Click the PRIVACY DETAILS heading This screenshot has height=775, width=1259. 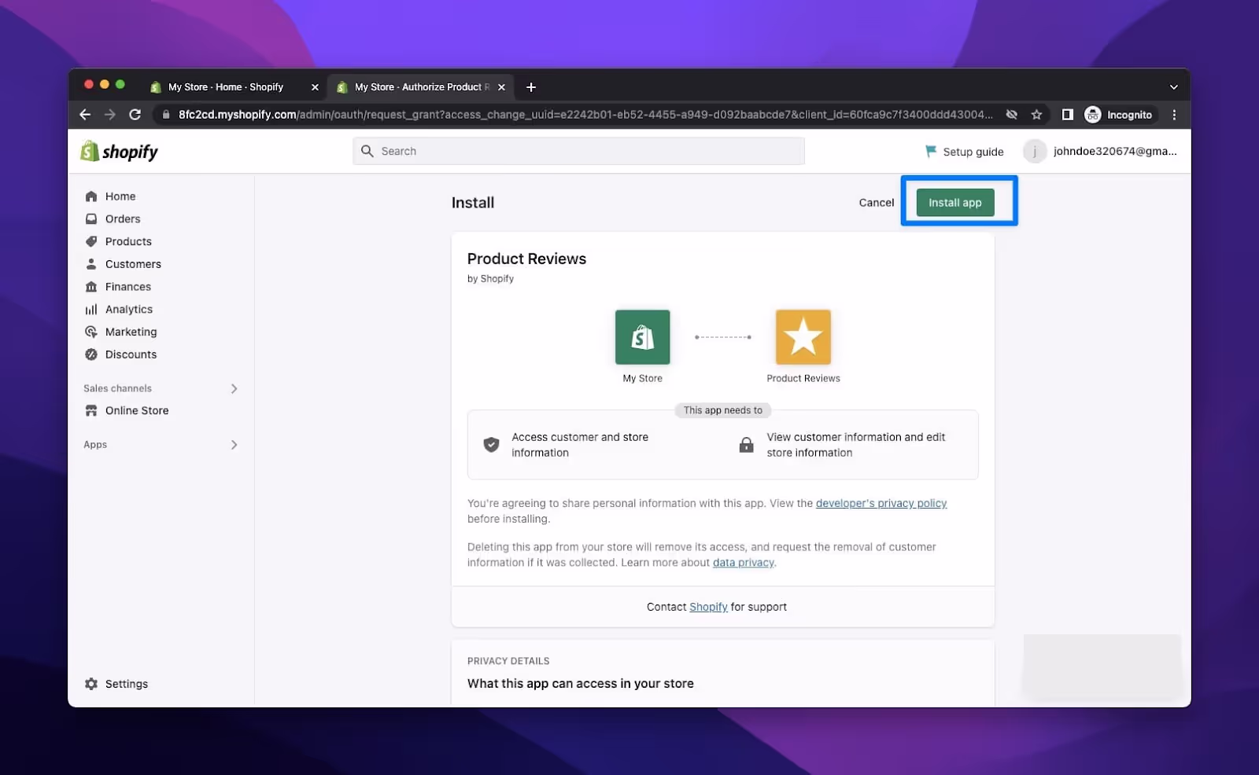[508, 661]
